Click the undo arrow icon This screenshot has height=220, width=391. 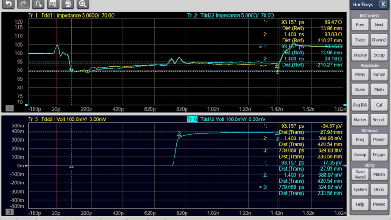8,4
